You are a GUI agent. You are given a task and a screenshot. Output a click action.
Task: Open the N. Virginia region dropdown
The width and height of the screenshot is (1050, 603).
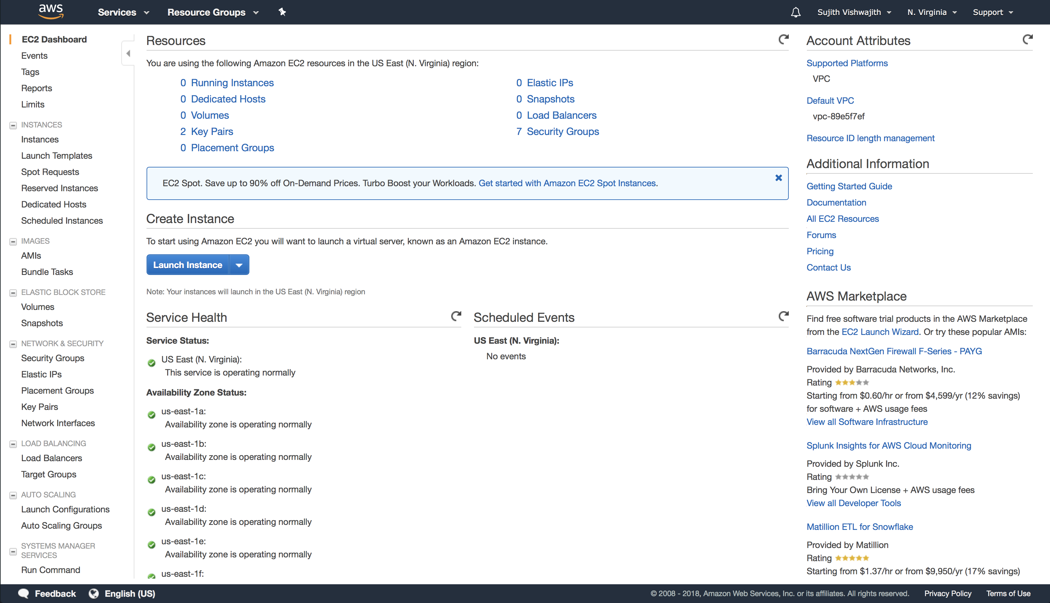(x=932, y=12)
